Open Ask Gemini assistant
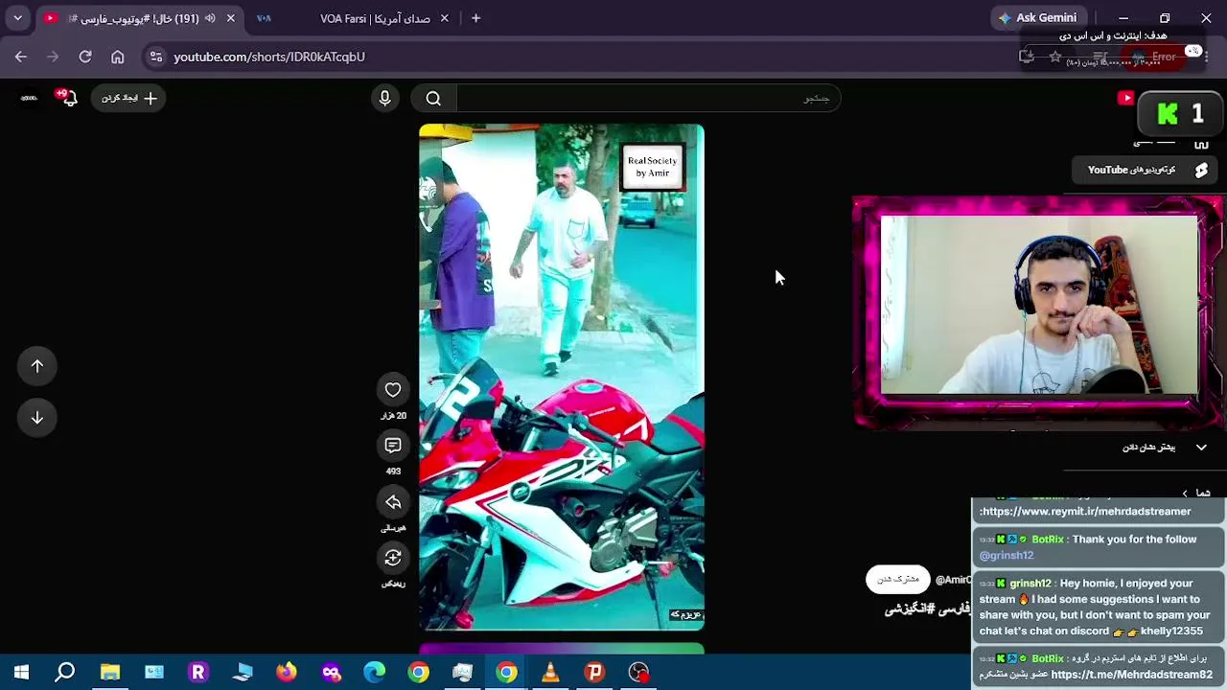The image size is (1227, 690). pos(1037,18)
